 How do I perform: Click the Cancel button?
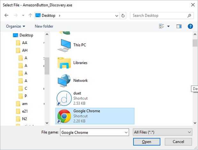click(x=178, y=142)
